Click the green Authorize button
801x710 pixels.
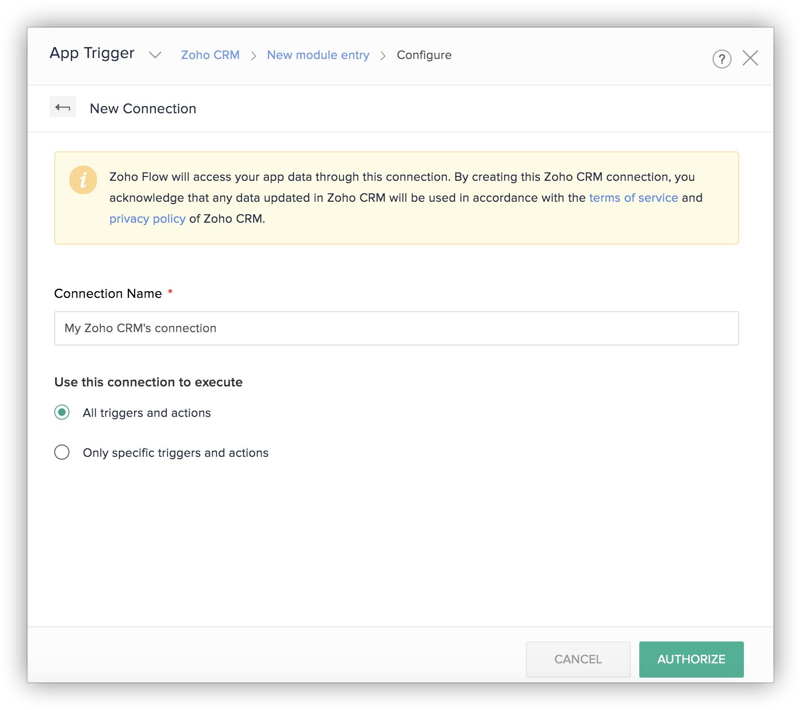[691, 659]
